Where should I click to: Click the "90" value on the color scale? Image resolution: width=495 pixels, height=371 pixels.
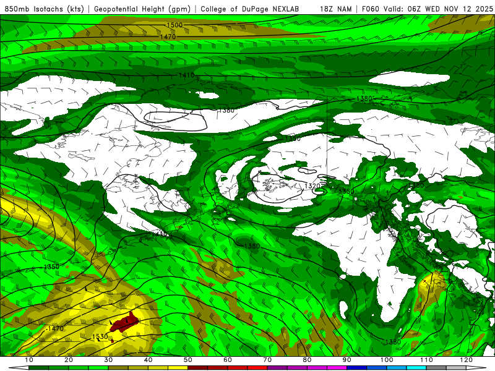pyautogui.click(x=347, y=360)
